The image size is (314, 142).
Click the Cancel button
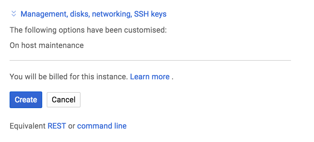63,100
